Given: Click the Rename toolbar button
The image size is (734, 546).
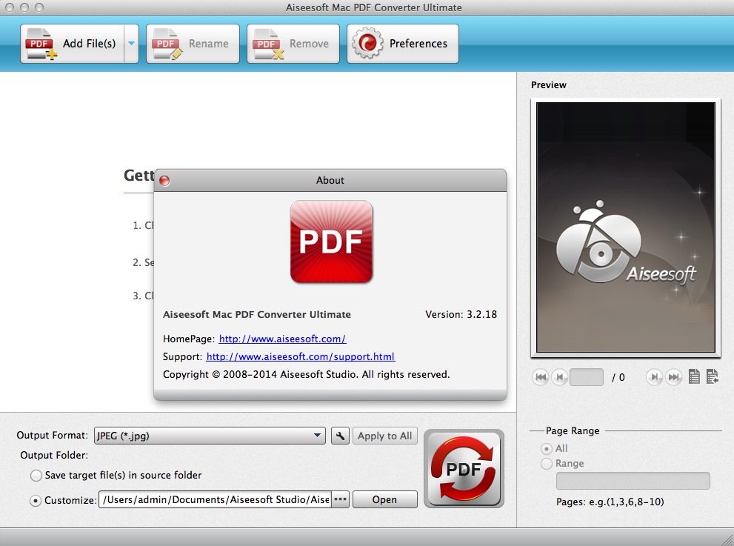Looking at the screenshot, I should (x=193, y=44).
